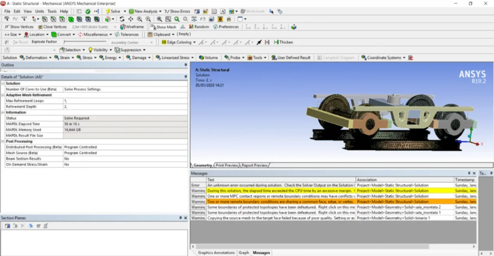Select the orange remote boundary conditions warning

point(333,202)
